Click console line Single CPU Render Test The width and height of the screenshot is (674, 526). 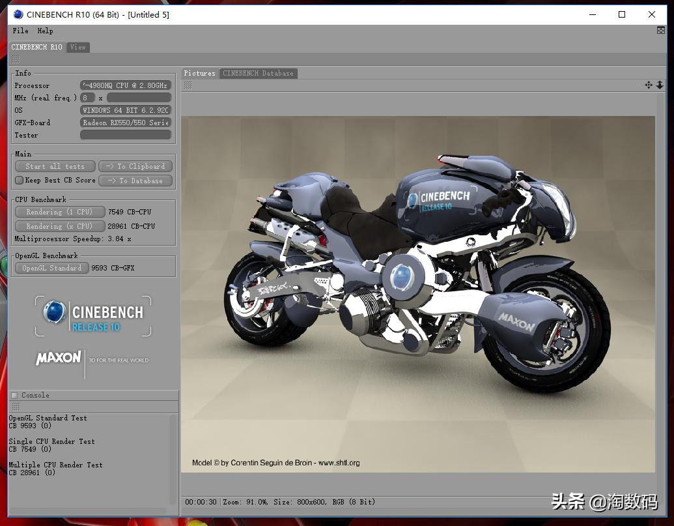click(x=51, y=441)
